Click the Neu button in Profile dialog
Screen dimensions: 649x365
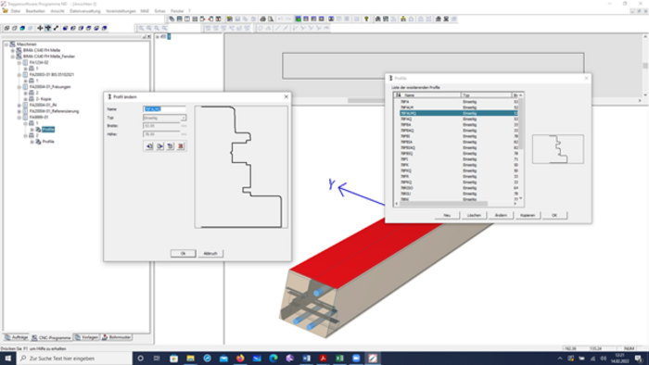[x=447, y=215]
